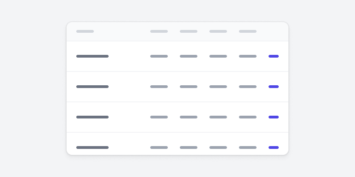The image size is (355, 177).
Task: Click the dark name bar in bottom row
Action: [92, 147]
